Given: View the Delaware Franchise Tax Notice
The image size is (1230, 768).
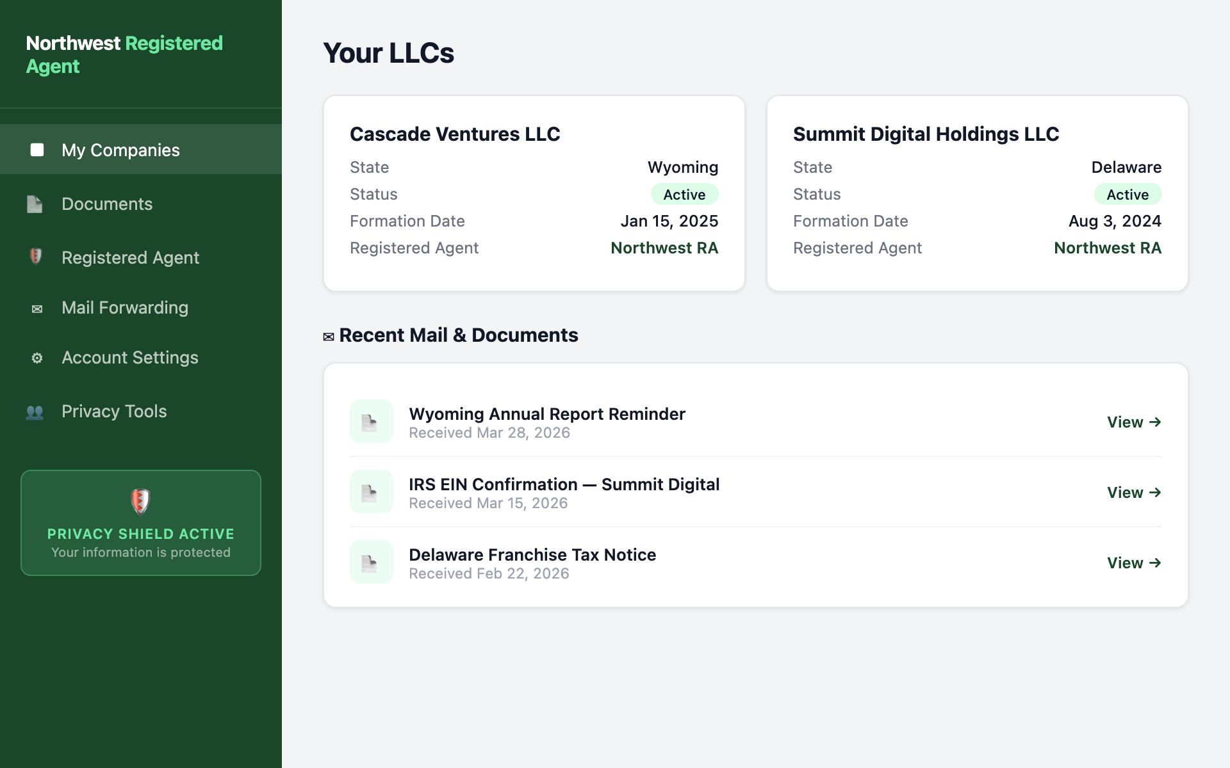Looking at the screenshot, I should click(1133, 563).
